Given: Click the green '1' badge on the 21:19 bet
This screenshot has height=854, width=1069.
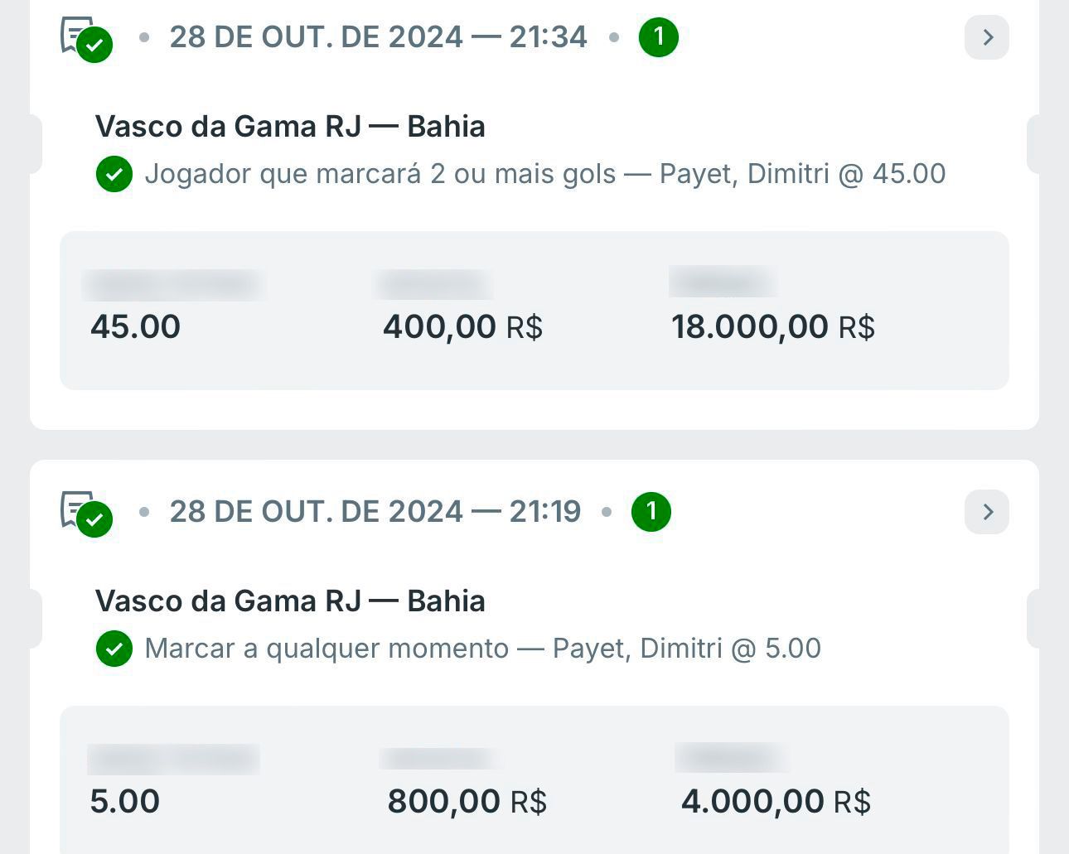Looking at the screenshot, I should tap(651, 512).
